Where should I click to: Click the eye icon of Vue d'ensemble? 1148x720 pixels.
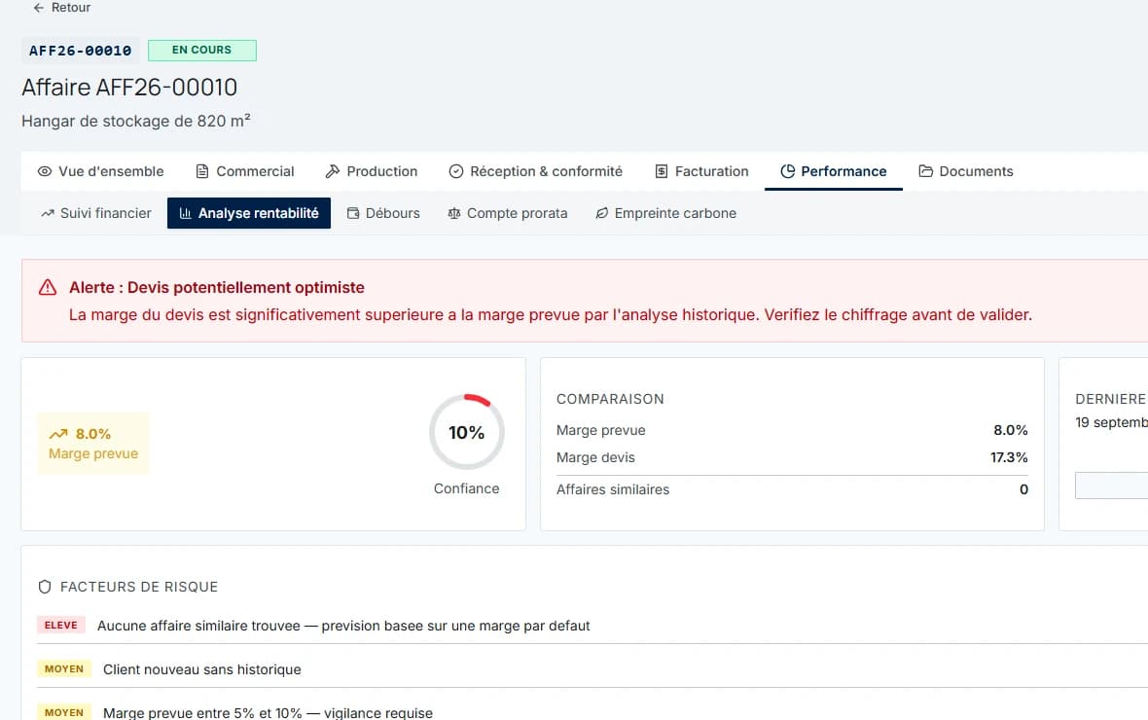[x=45, y=171]
